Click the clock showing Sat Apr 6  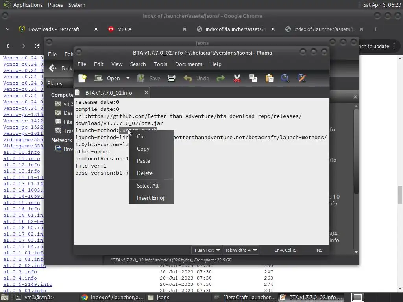(x=382, y=5)
